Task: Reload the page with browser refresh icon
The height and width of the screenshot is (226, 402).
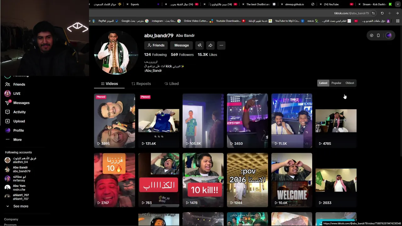Action: (x=382, y=13)
